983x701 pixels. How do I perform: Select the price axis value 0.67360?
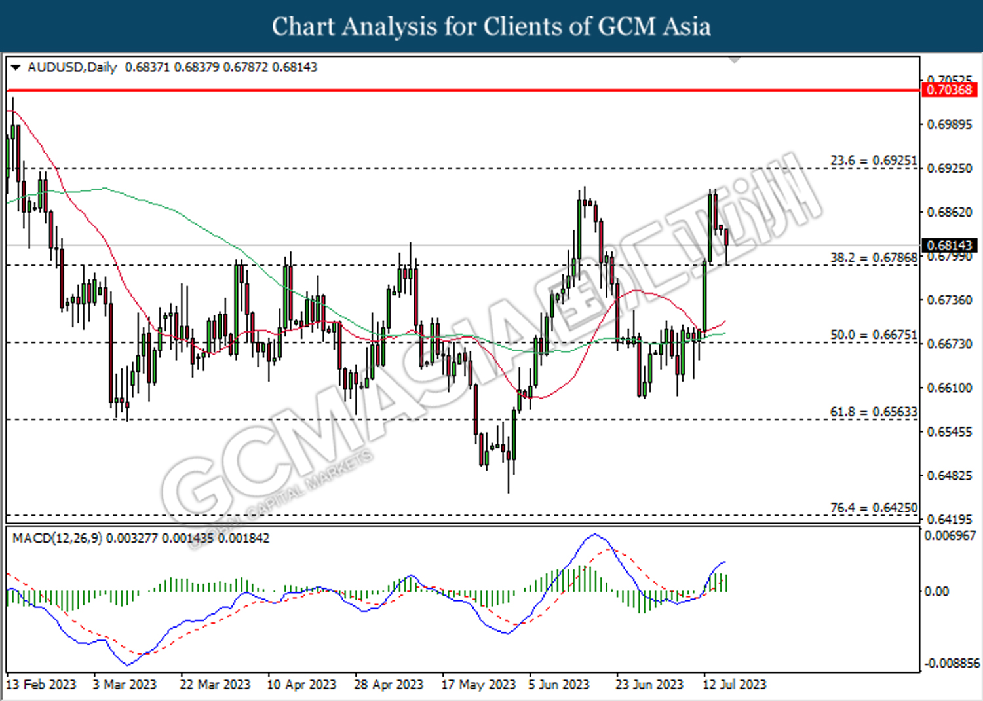click(x=950, y=300)
